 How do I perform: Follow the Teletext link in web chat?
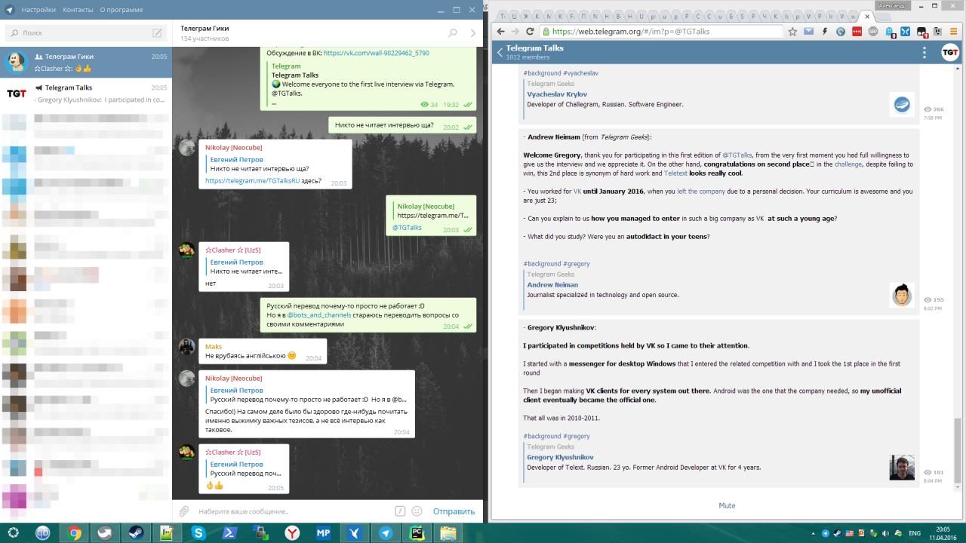click(675, 173)
